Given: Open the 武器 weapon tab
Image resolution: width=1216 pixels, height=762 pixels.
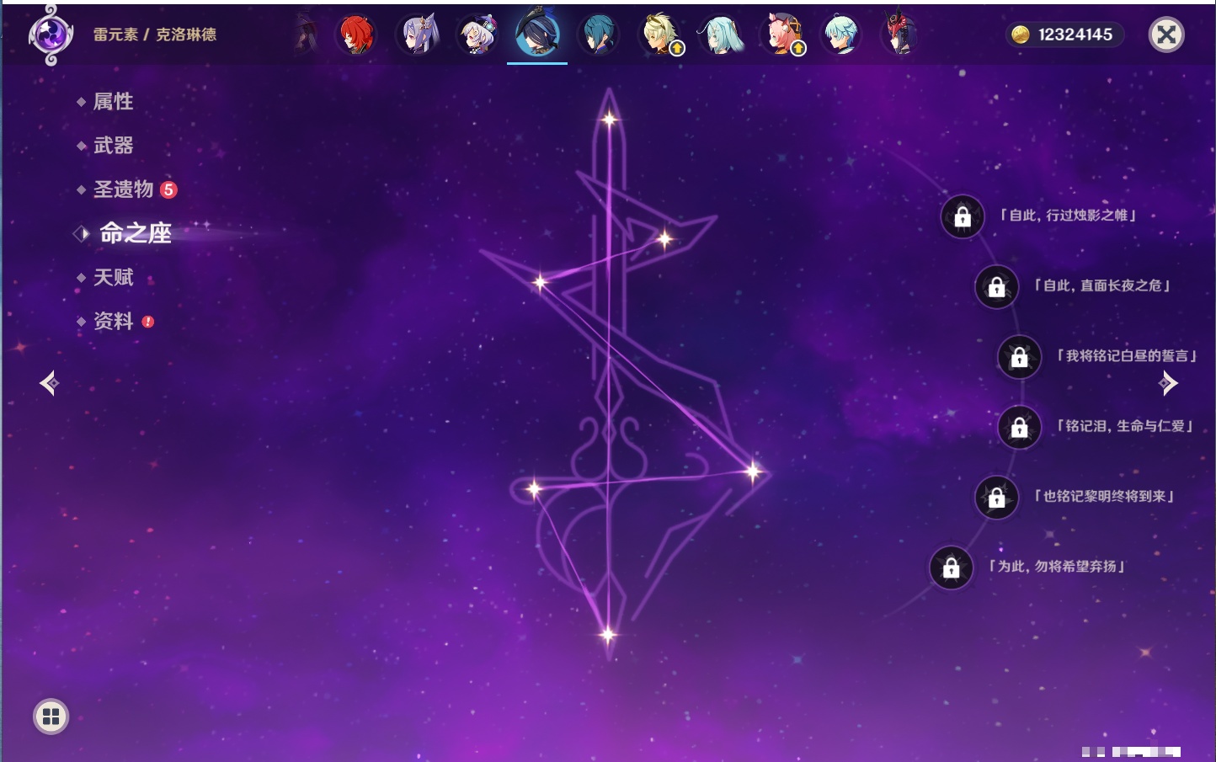Looking at the screenshot, I should point(113,146).
